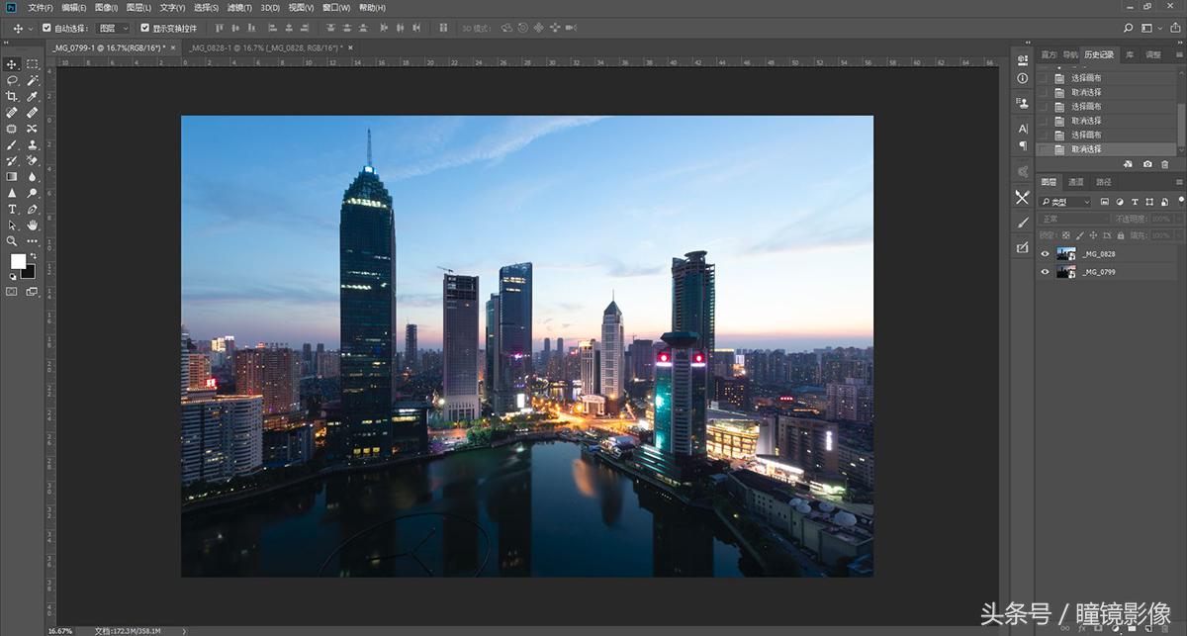Switch to the 通道 tab
Image resolution: width=1187 pixels, height=636 pixels.
pyautogui.click(x=1076, y=182)
